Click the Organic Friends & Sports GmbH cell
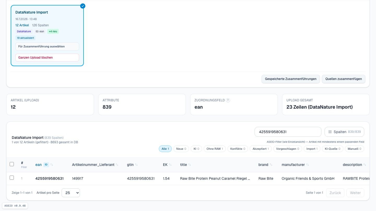This screenshot has width=376, height=211. coord(308,178)
